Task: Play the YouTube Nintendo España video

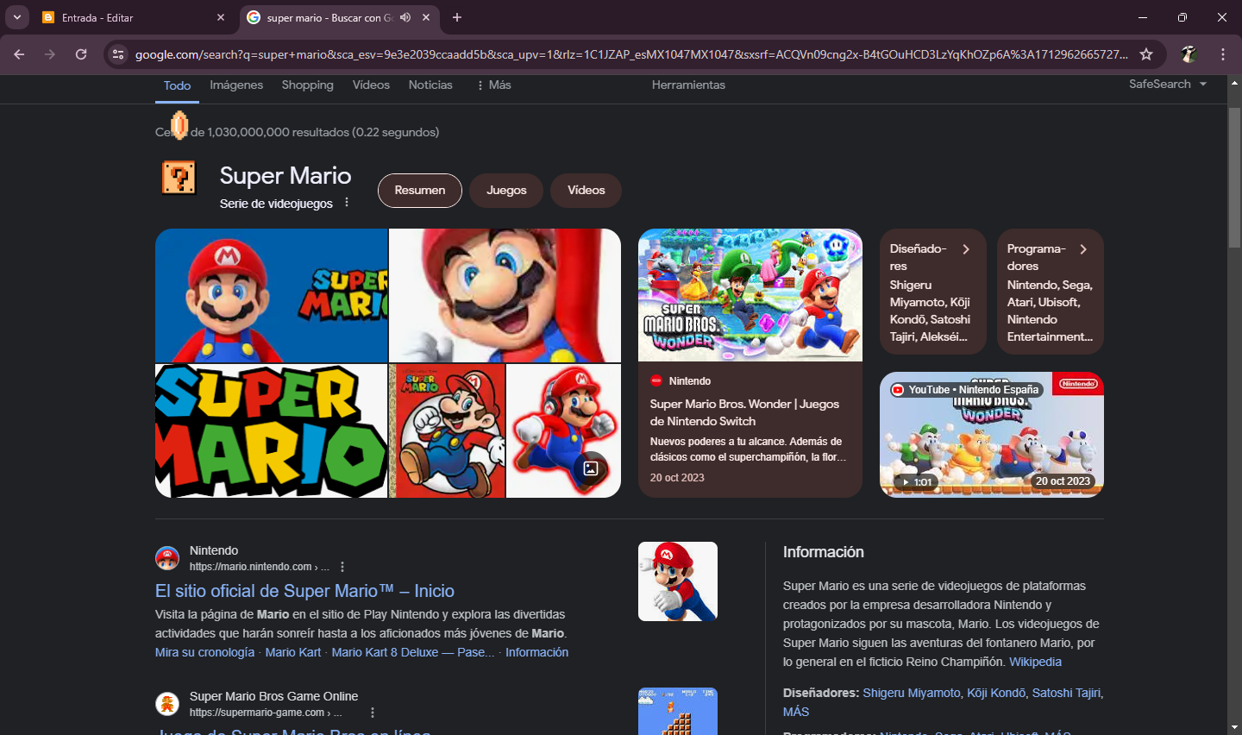Action: click(992, 435)
